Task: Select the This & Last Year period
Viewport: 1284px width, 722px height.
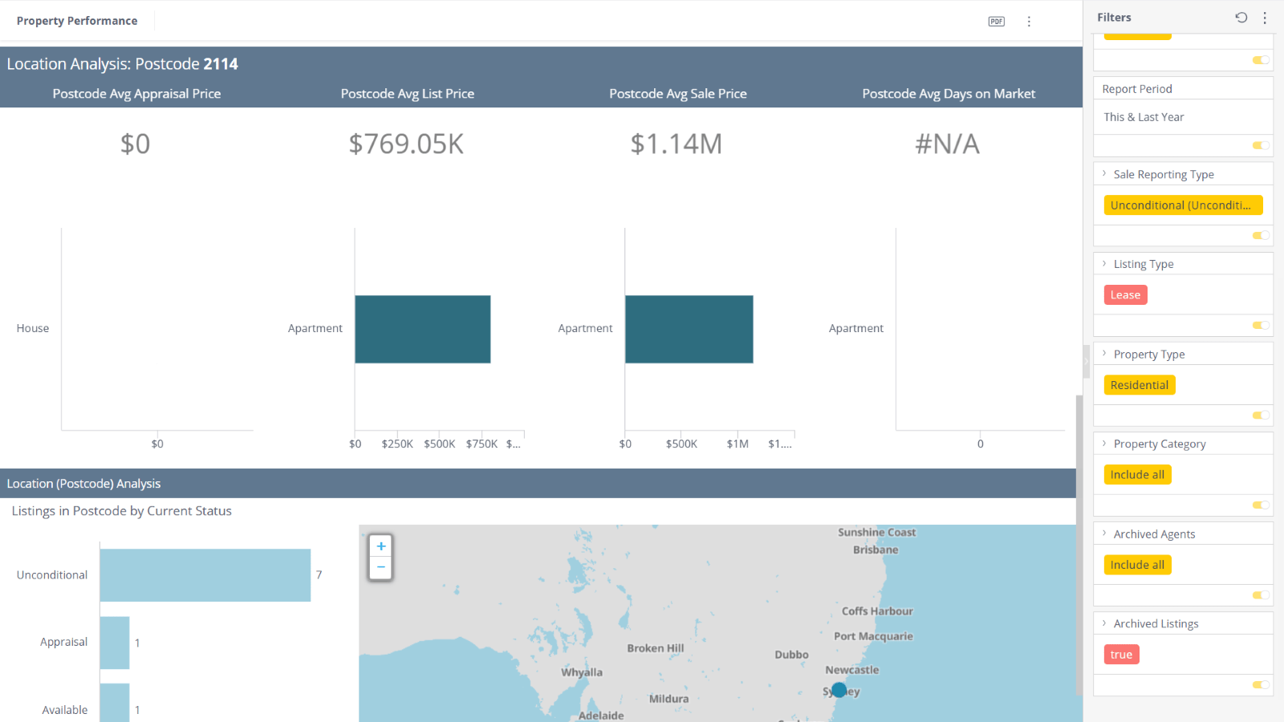Action: (x=1144, y=117)
